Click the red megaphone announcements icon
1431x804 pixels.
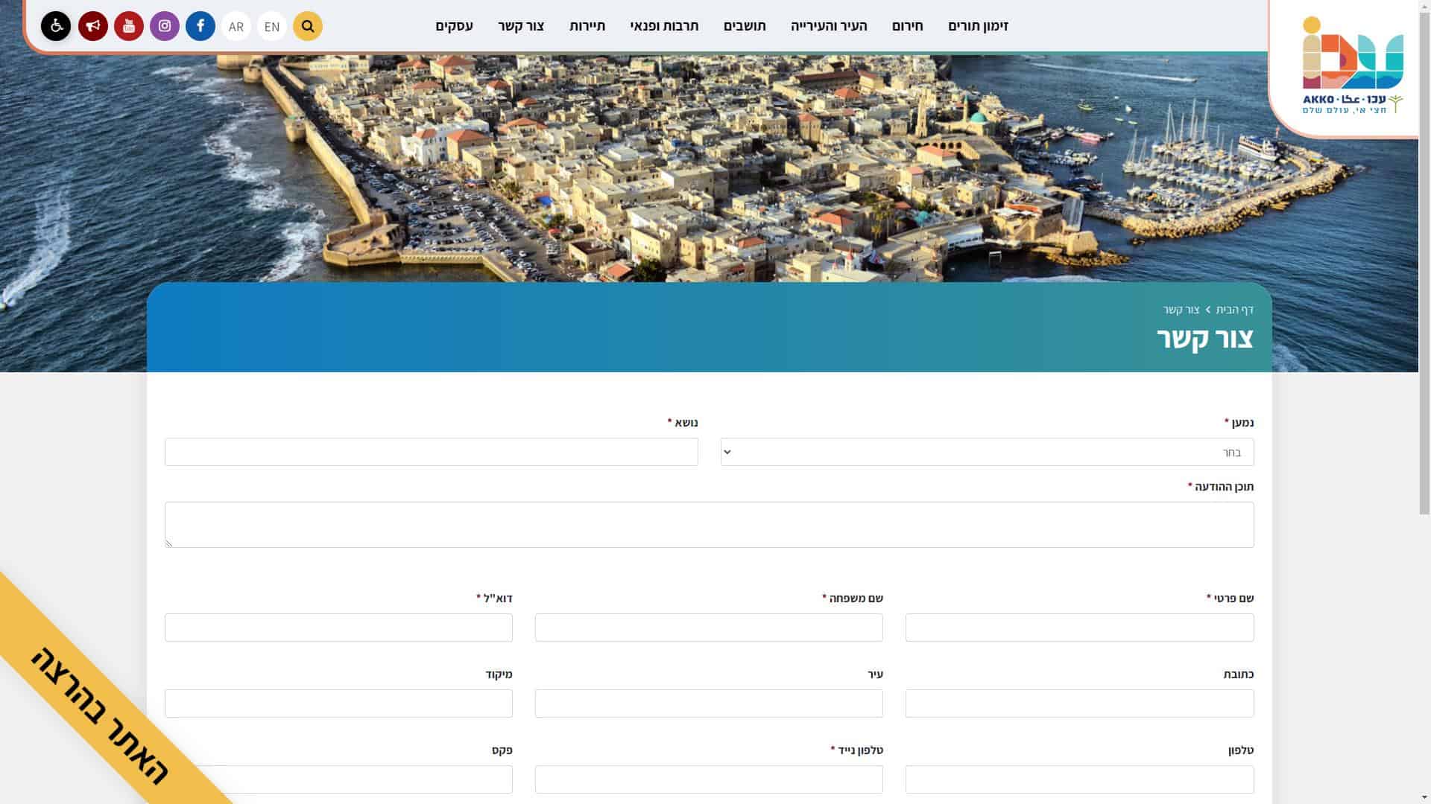[93, 26]
